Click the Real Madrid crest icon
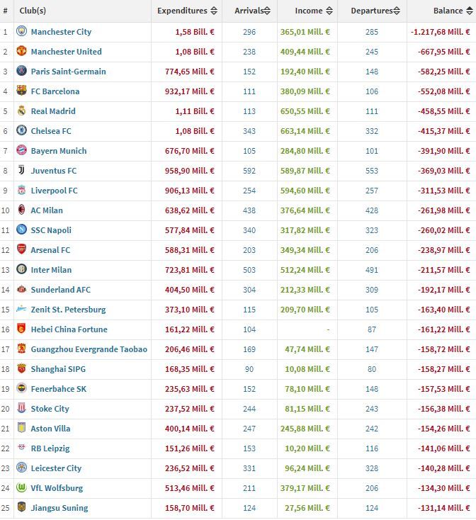476x520 pixels. tap(21, 111)
